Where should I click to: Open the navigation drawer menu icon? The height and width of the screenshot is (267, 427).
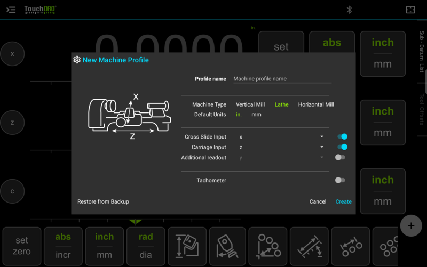pos(11,10)
